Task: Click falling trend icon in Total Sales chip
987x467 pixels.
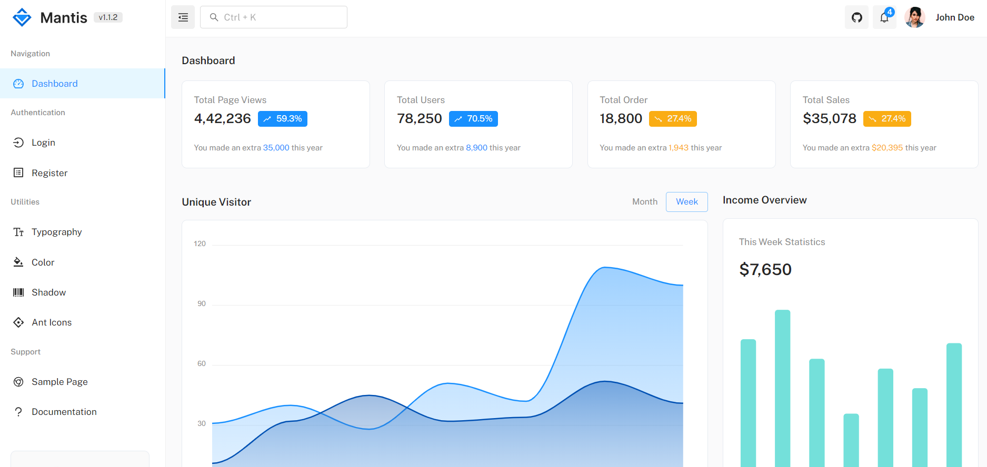Action: coord(872,119)
